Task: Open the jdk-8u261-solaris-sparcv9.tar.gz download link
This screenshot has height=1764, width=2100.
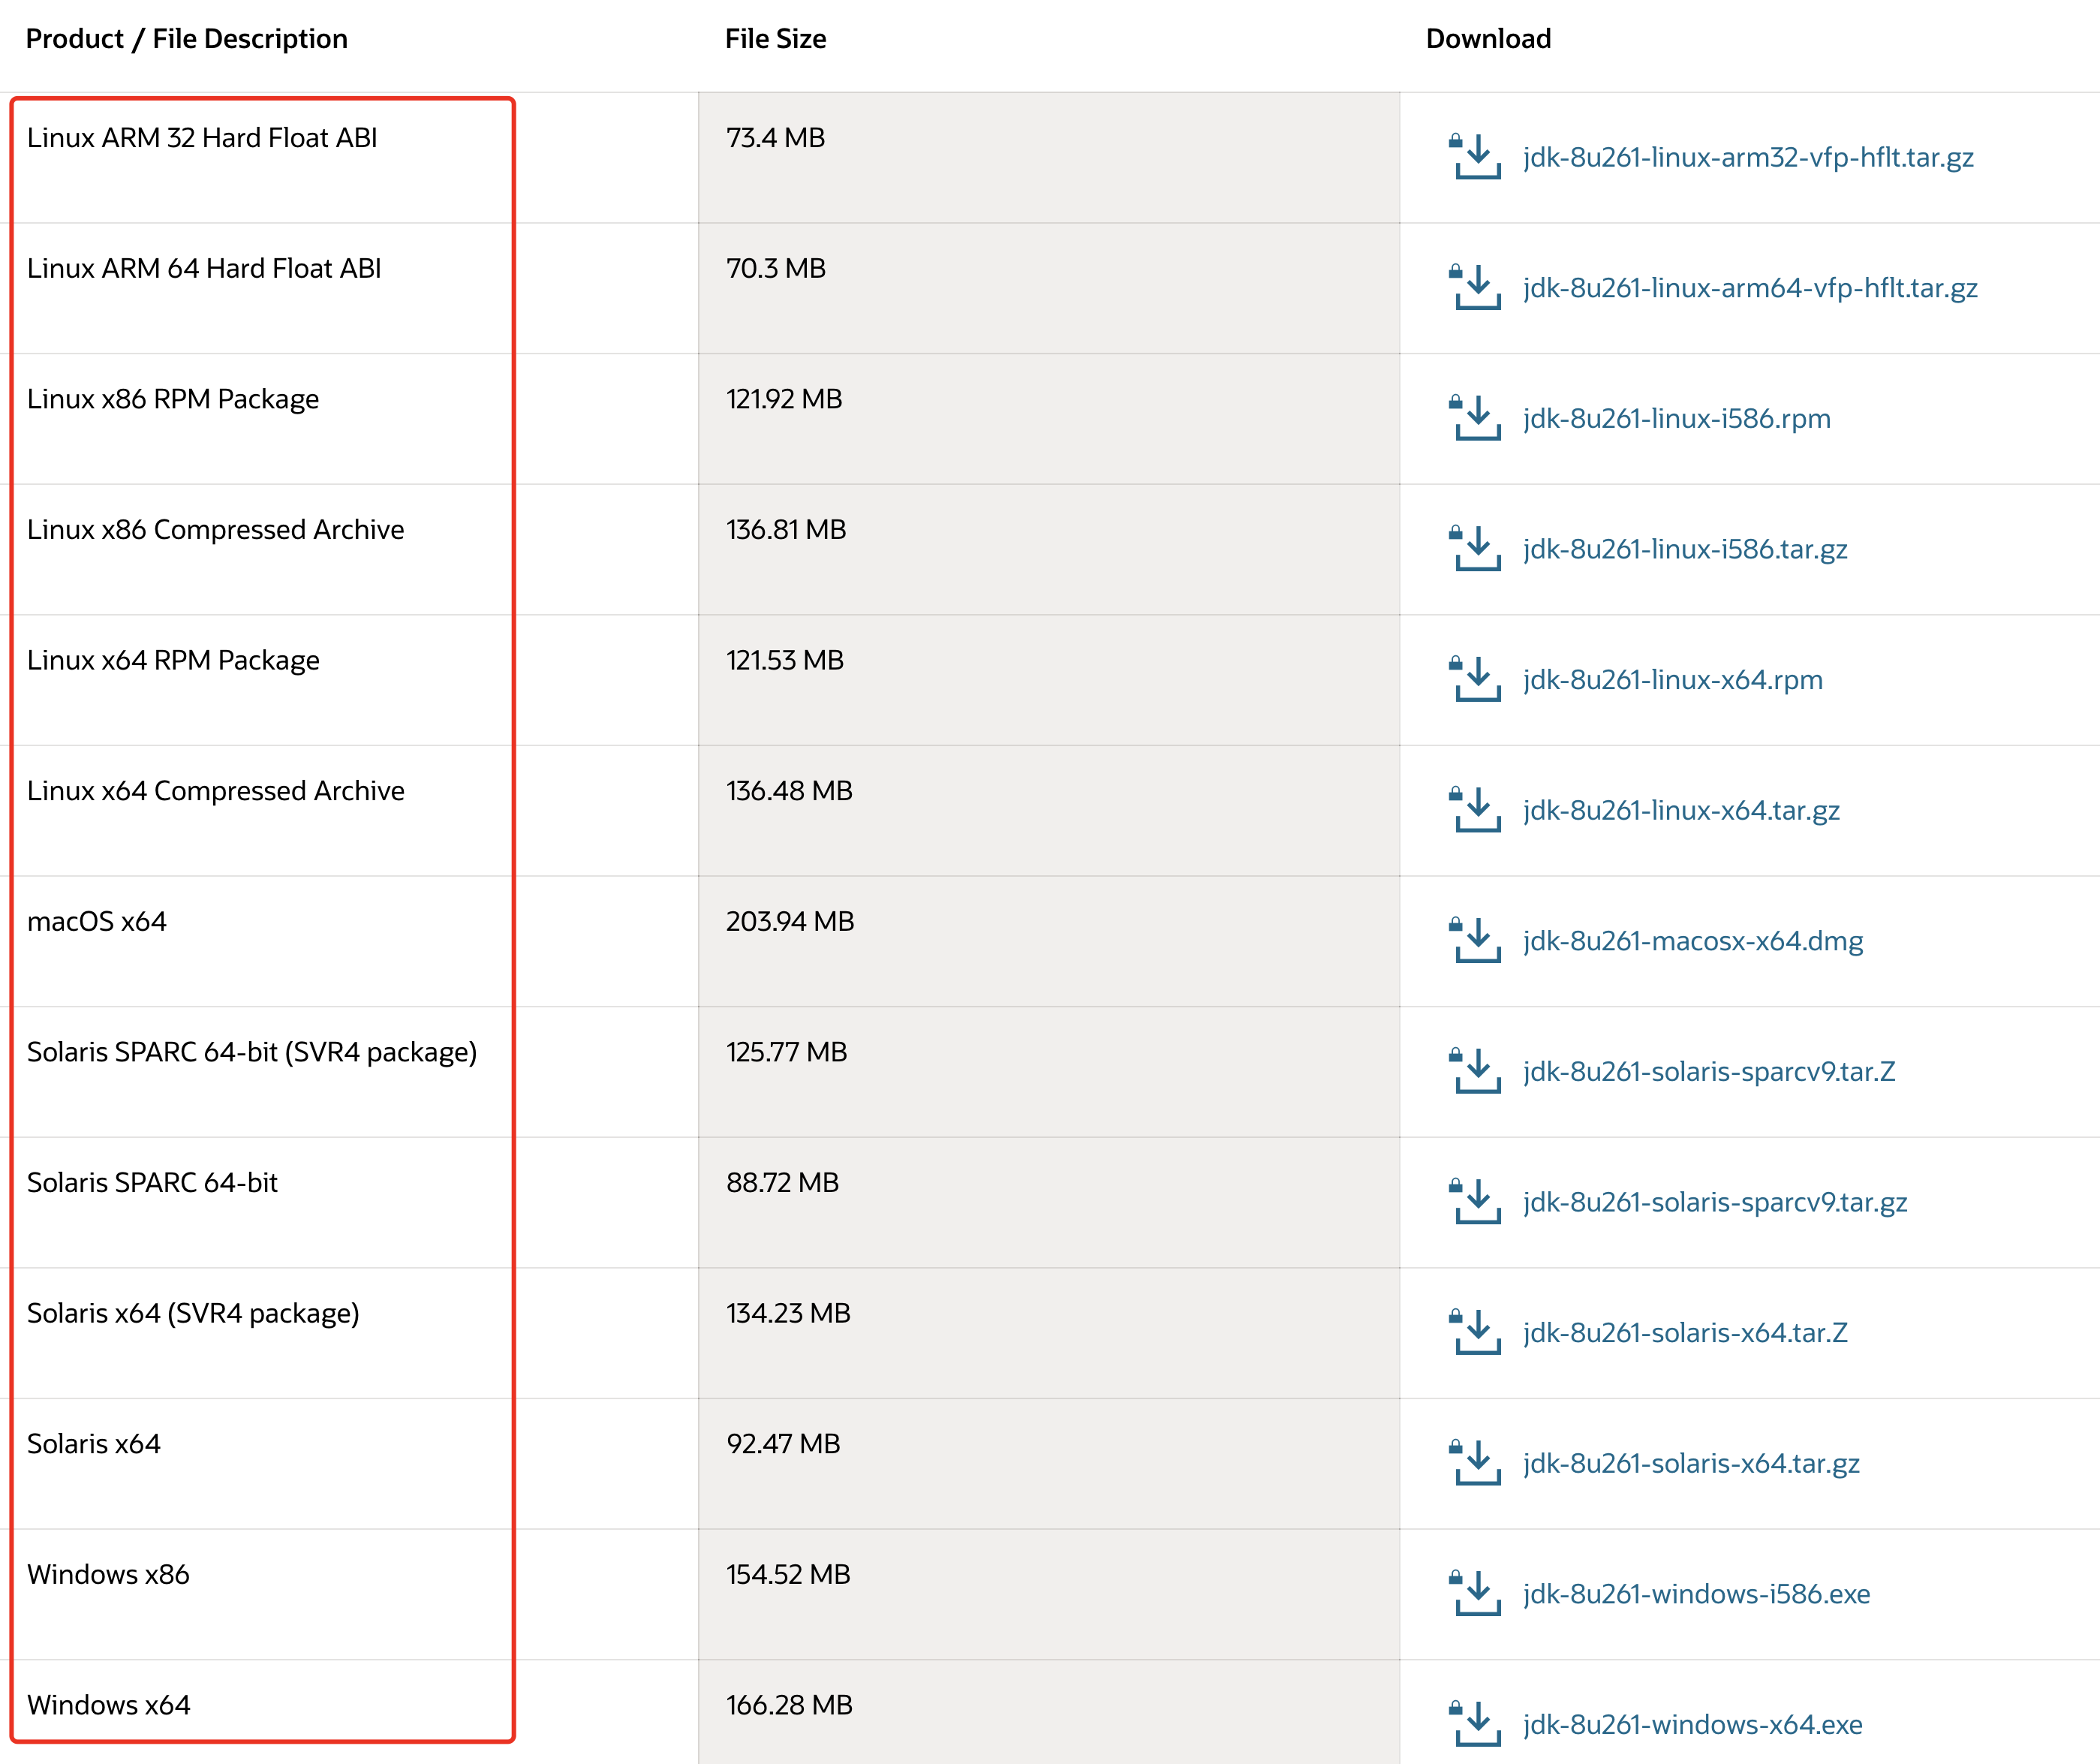Action: pyautogui.click(x=1713, y=1202)
